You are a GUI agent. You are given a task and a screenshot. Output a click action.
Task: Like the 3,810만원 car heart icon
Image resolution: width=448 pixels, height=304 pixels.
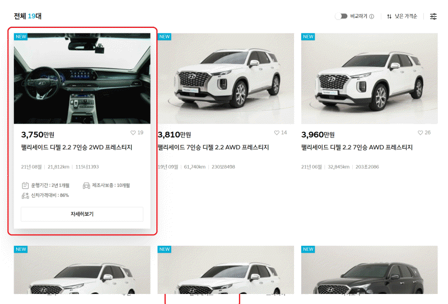[x=277, y=132]
